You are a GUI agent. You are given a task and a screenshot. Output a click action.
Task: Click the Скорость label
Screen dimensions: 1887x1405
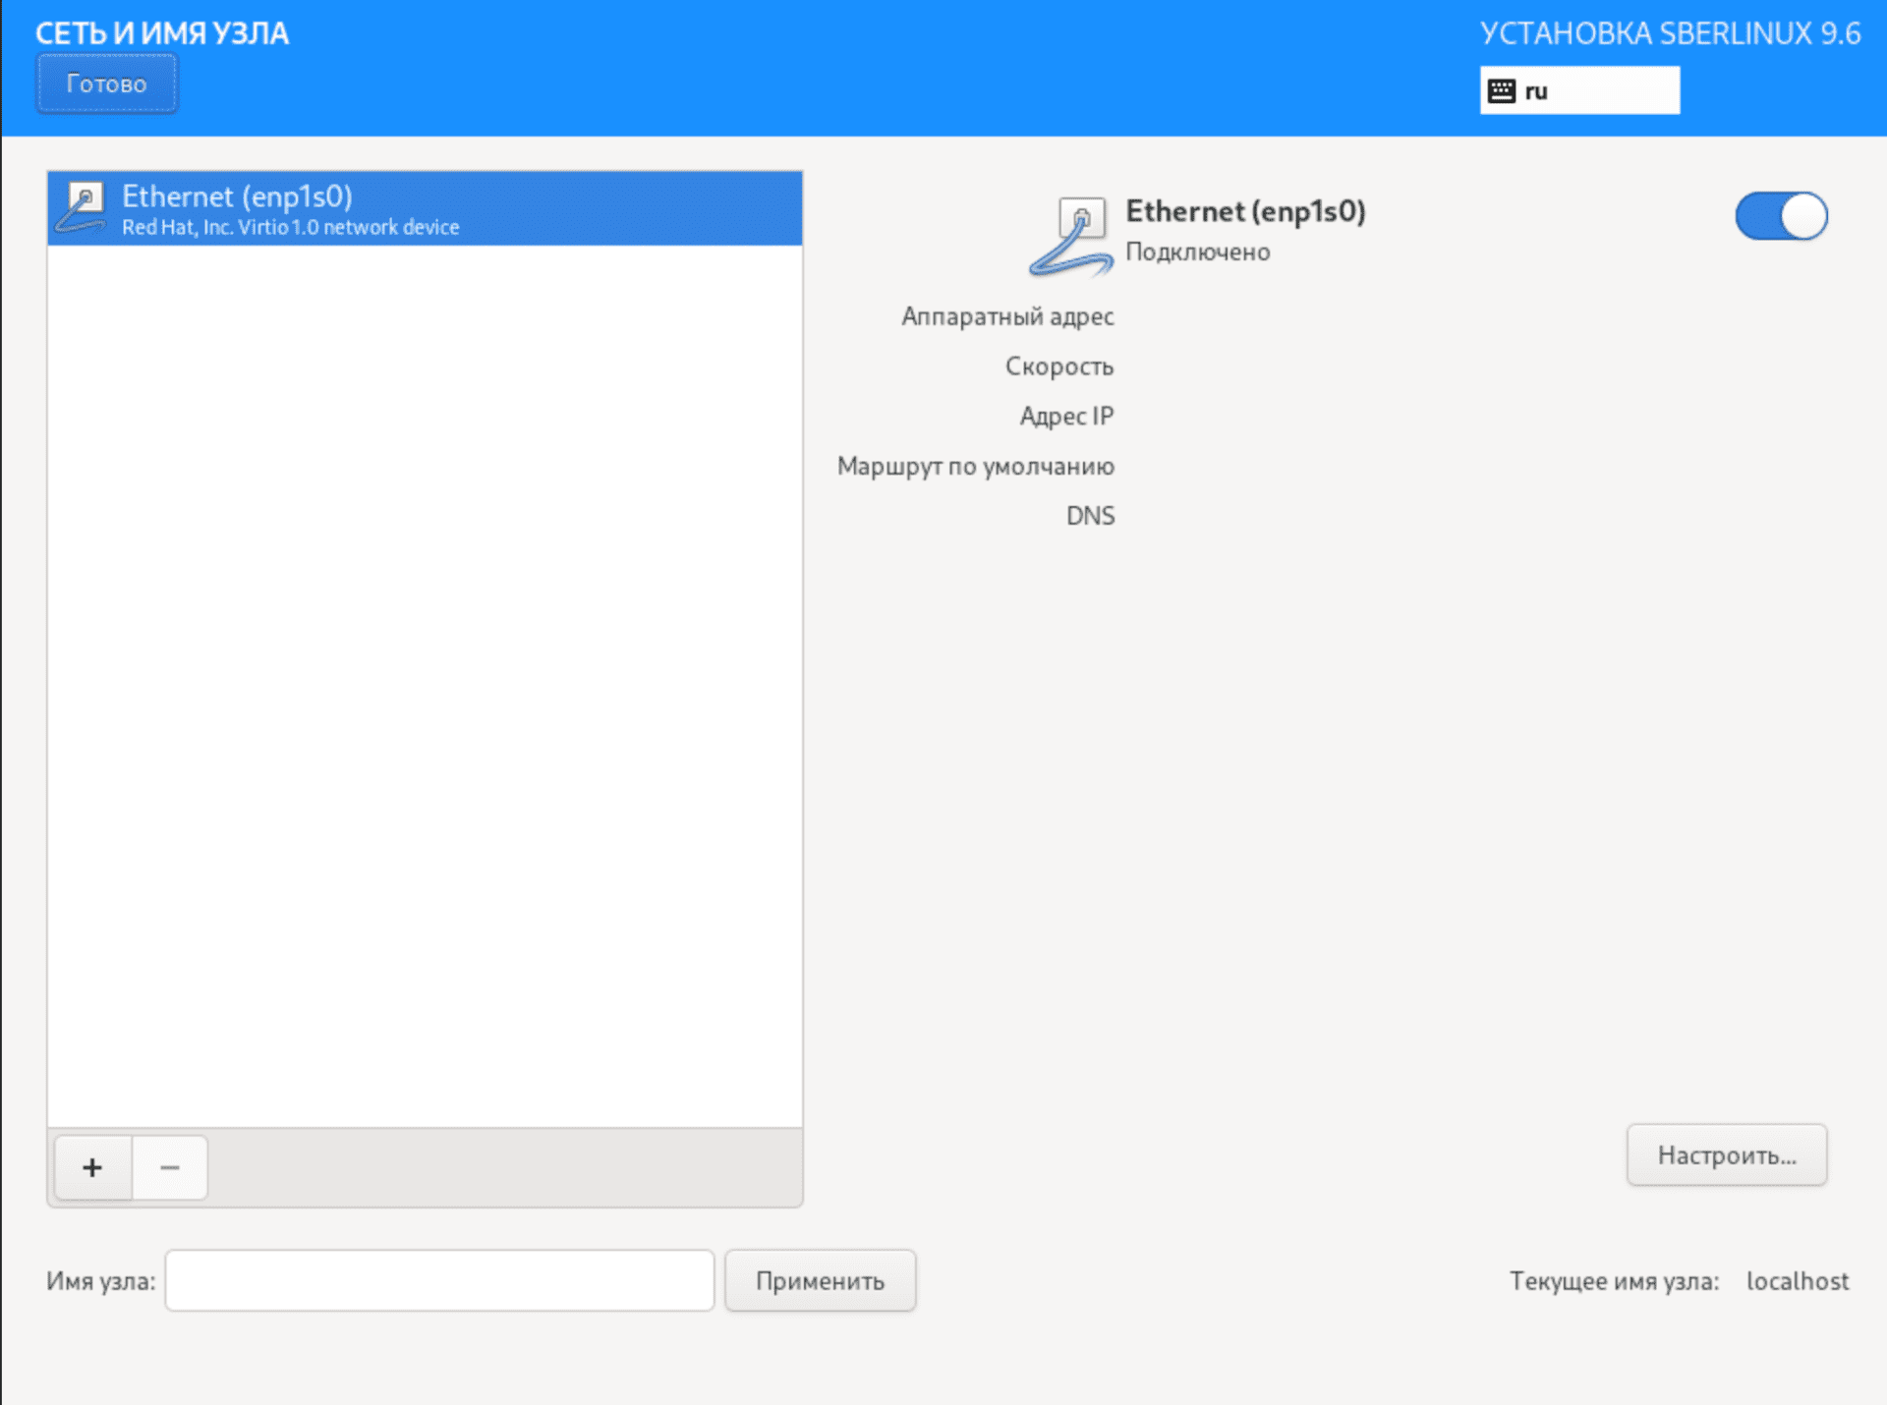click(x=1059, y=366)
